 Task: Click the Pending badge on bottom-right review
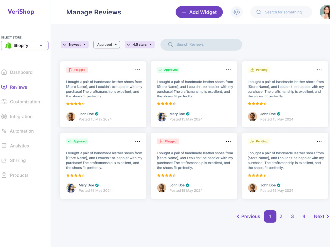point(259,141)
